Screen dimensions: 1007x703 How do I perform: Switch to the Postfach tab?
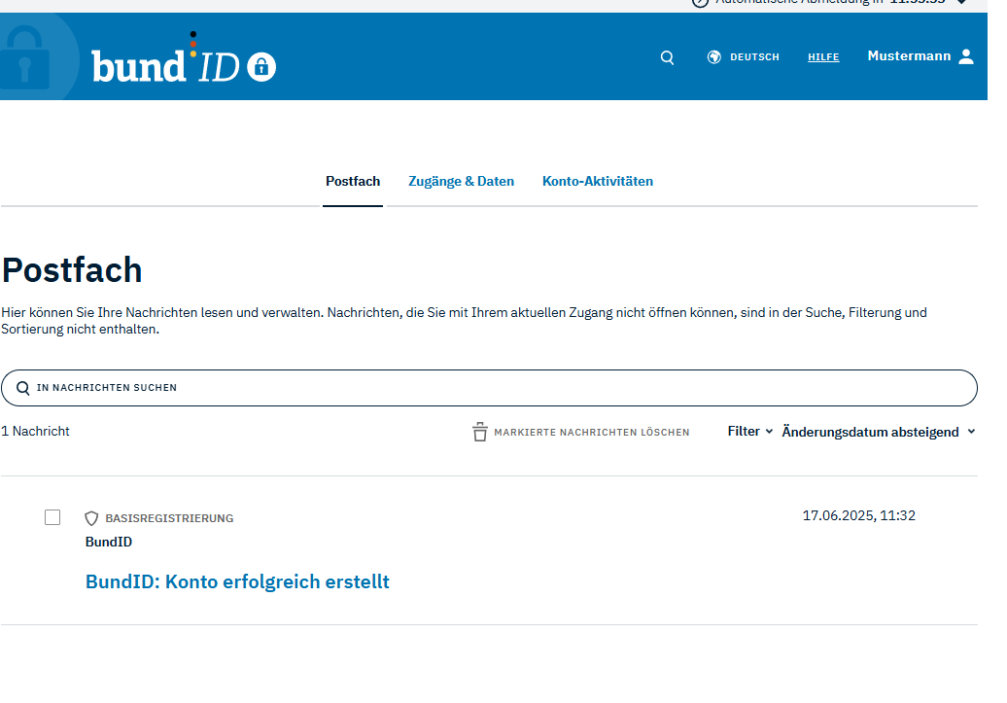pos(353,181)
